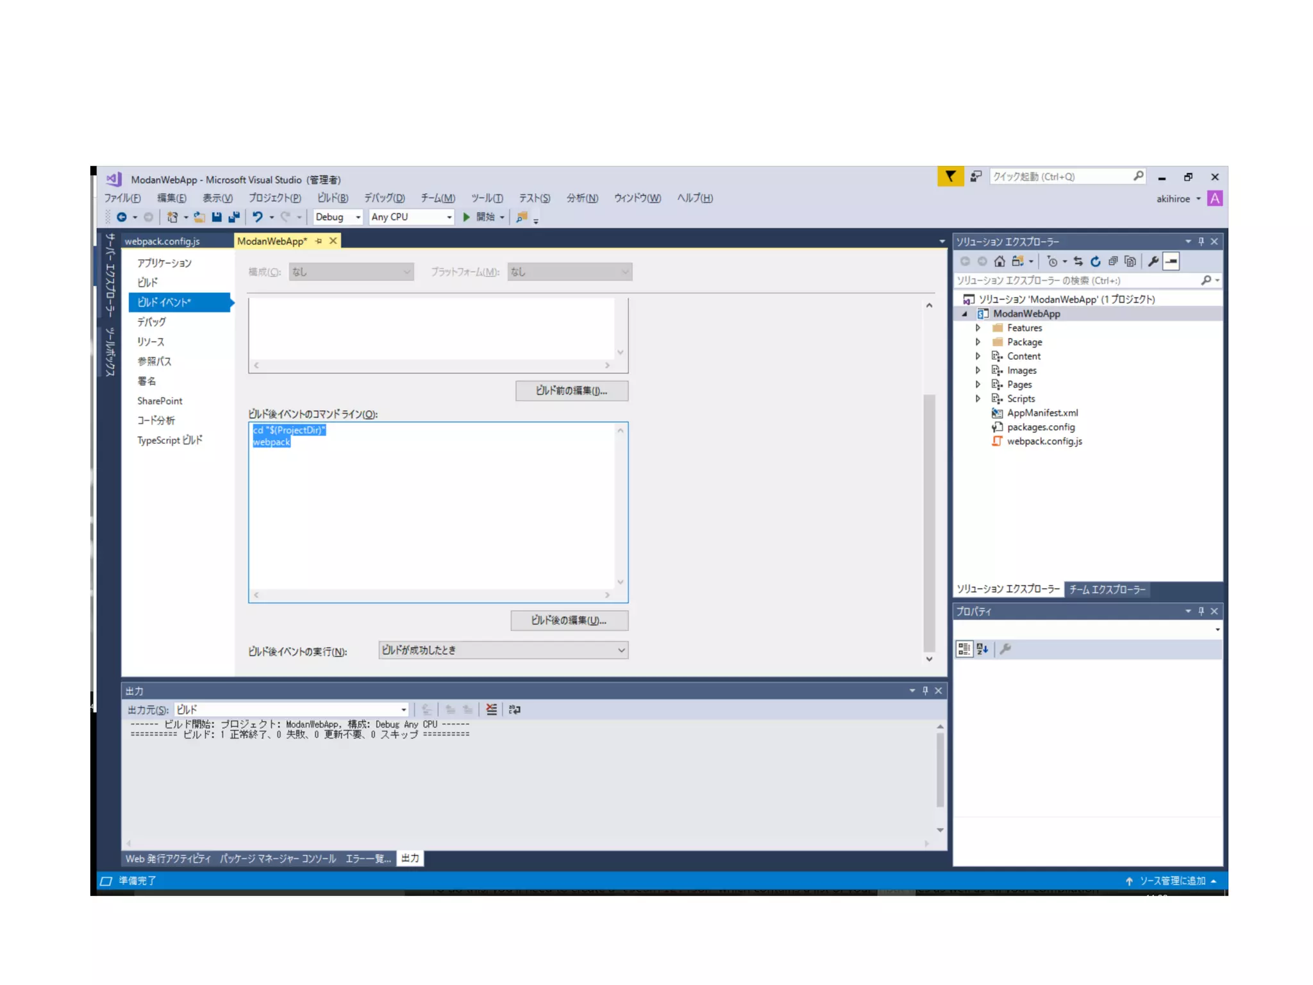
Task: Expand the Scripts folder node
Action: [978, 398]
